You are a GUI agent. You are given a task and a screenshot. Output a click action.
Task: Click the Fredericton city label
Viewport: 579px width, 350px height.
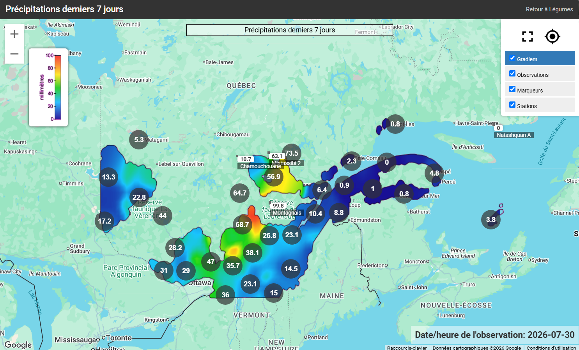(372, 265)
